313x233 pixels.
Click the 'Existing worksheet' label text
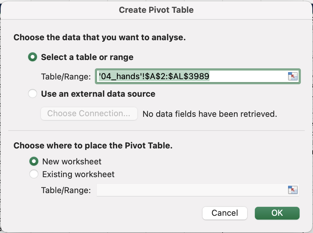pos(78,174)
